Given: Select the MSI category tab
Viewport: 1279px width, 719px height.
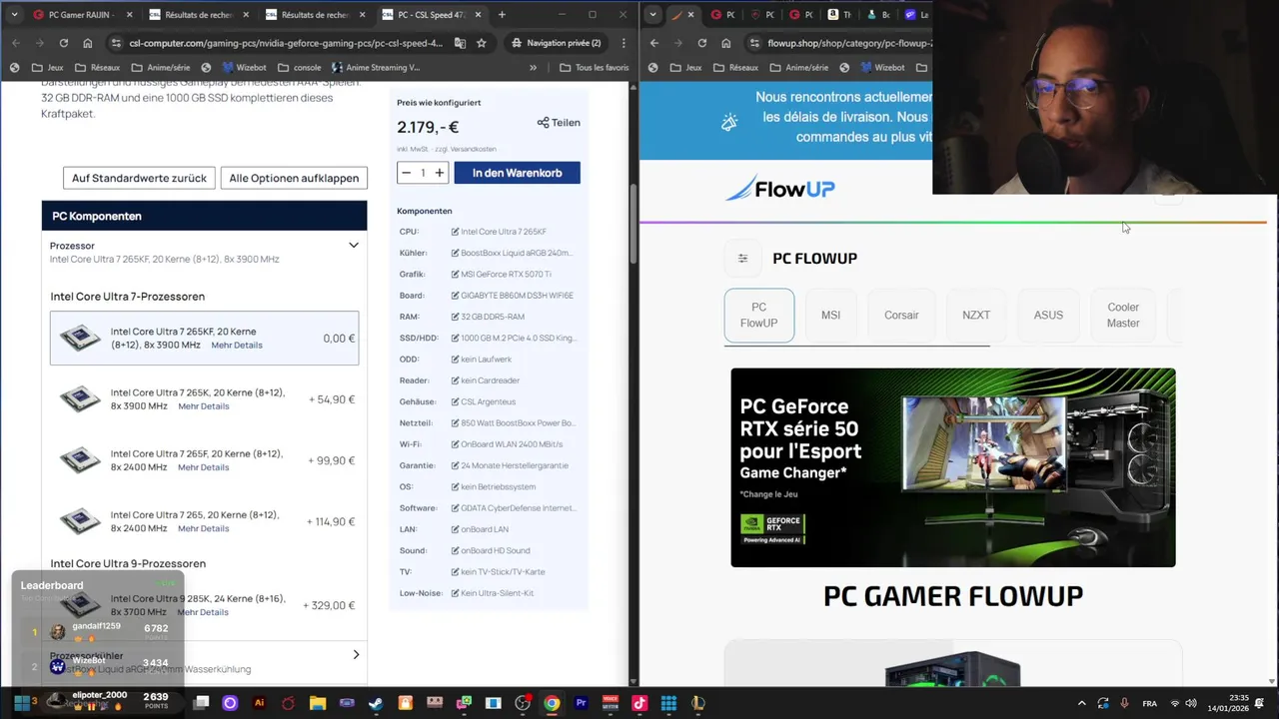Looking at the screenshot, I should tap(830, 315).
